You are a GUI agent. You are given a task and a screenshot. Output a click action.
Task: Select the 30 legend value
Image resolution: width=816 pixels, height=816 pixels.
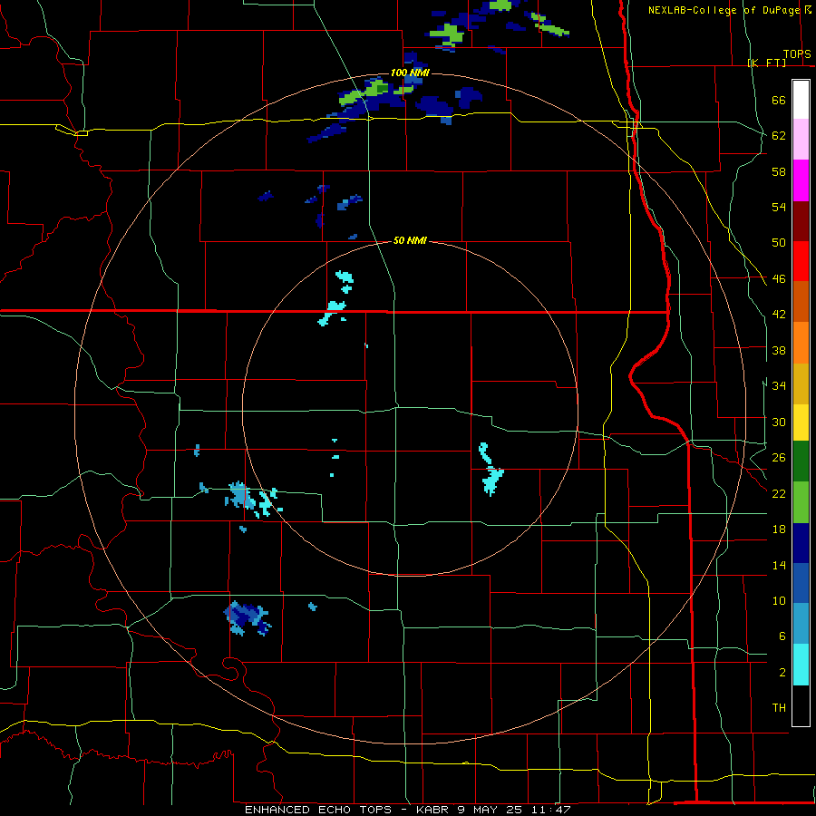pos(779,422)
